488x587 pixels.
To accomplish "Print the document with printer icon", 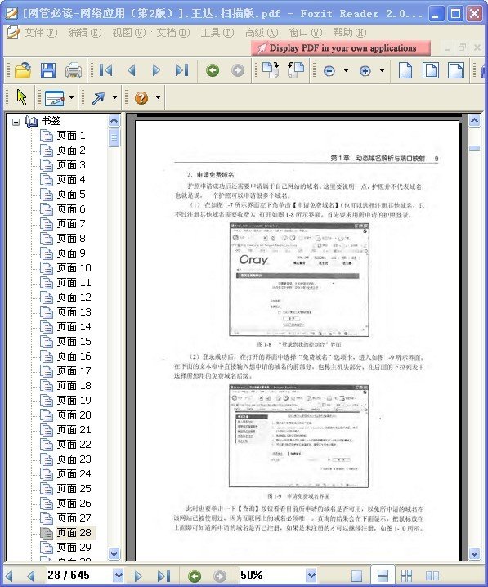I will (x=74, y=70).
